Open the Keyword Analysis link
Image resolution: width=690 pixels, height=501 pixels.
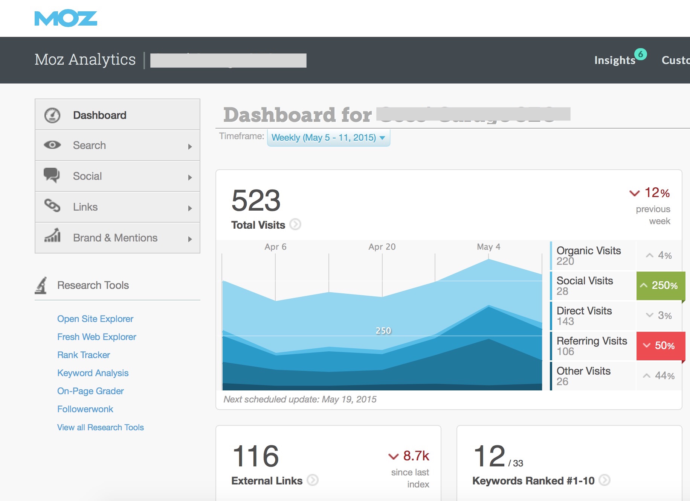click(x=93, y=373)
